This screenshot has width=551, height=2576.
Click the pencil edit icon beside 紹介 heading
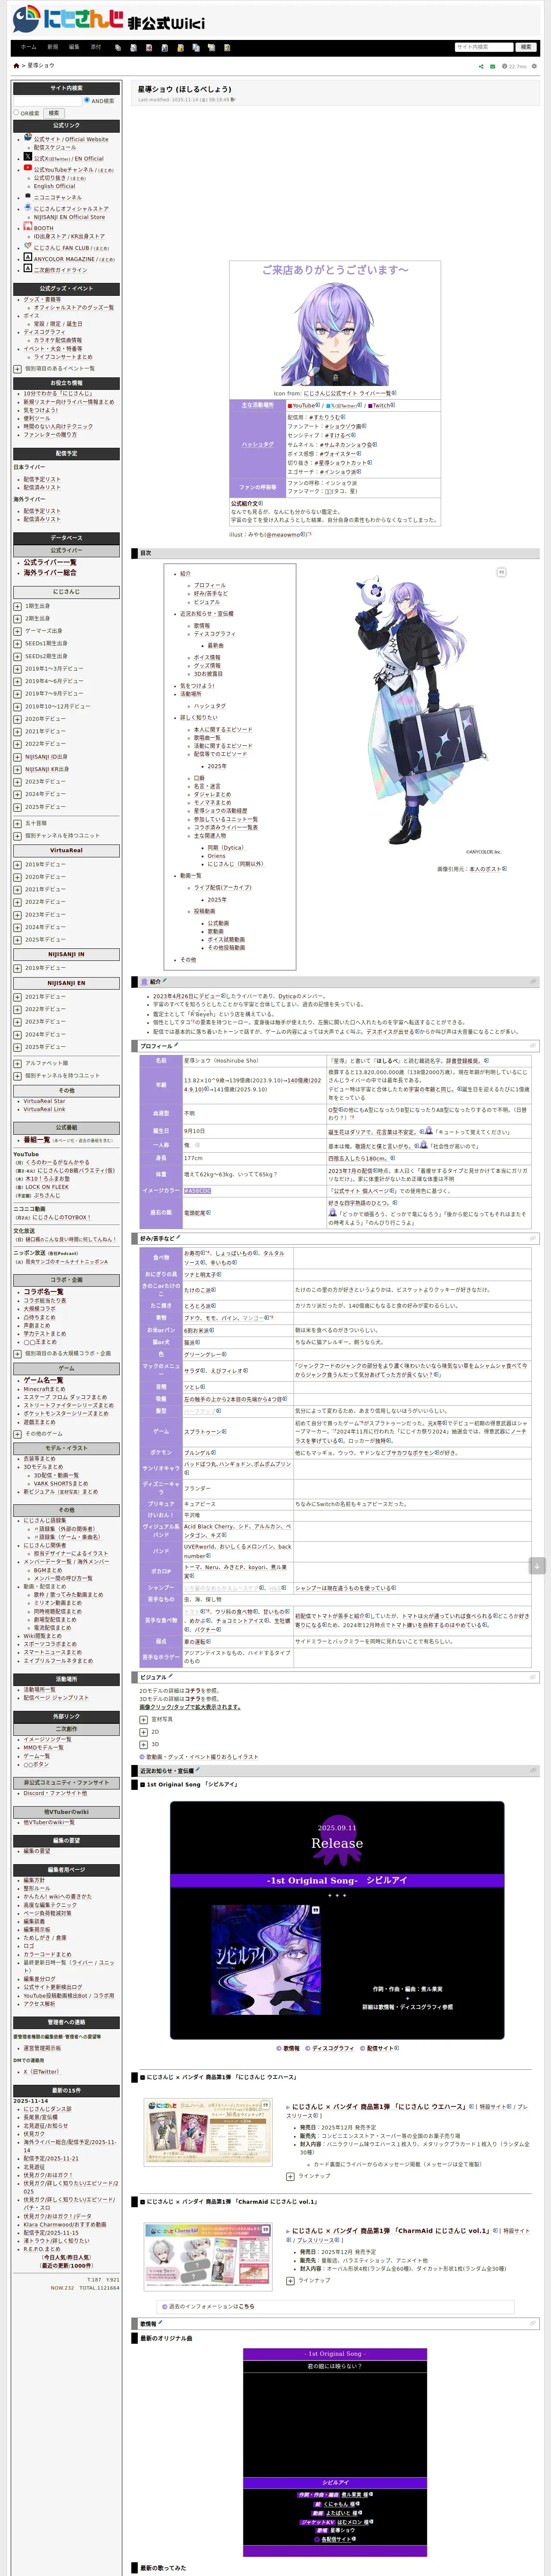[165, 981]
